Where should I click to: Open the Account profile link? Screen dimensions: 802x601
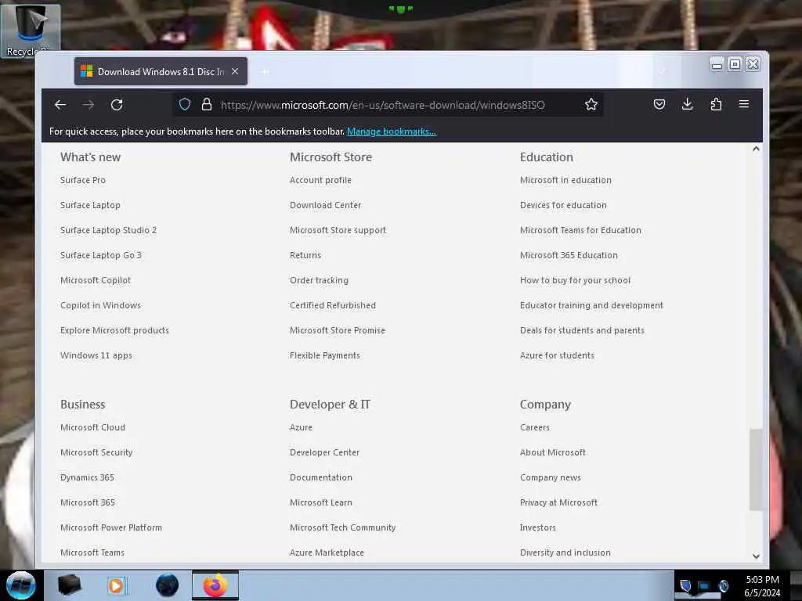click(320, 180)
